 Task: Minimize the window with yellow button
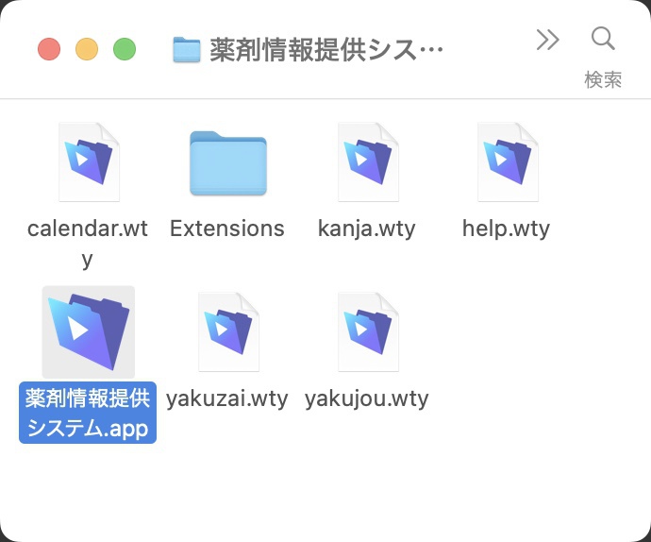point(87,49)
